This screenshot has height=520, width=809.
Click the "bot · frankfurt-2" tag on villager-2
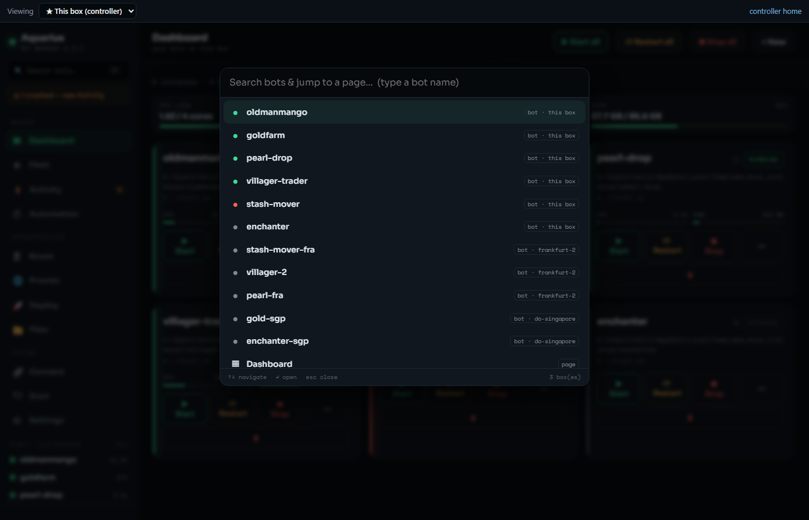(x=546, y=273)
